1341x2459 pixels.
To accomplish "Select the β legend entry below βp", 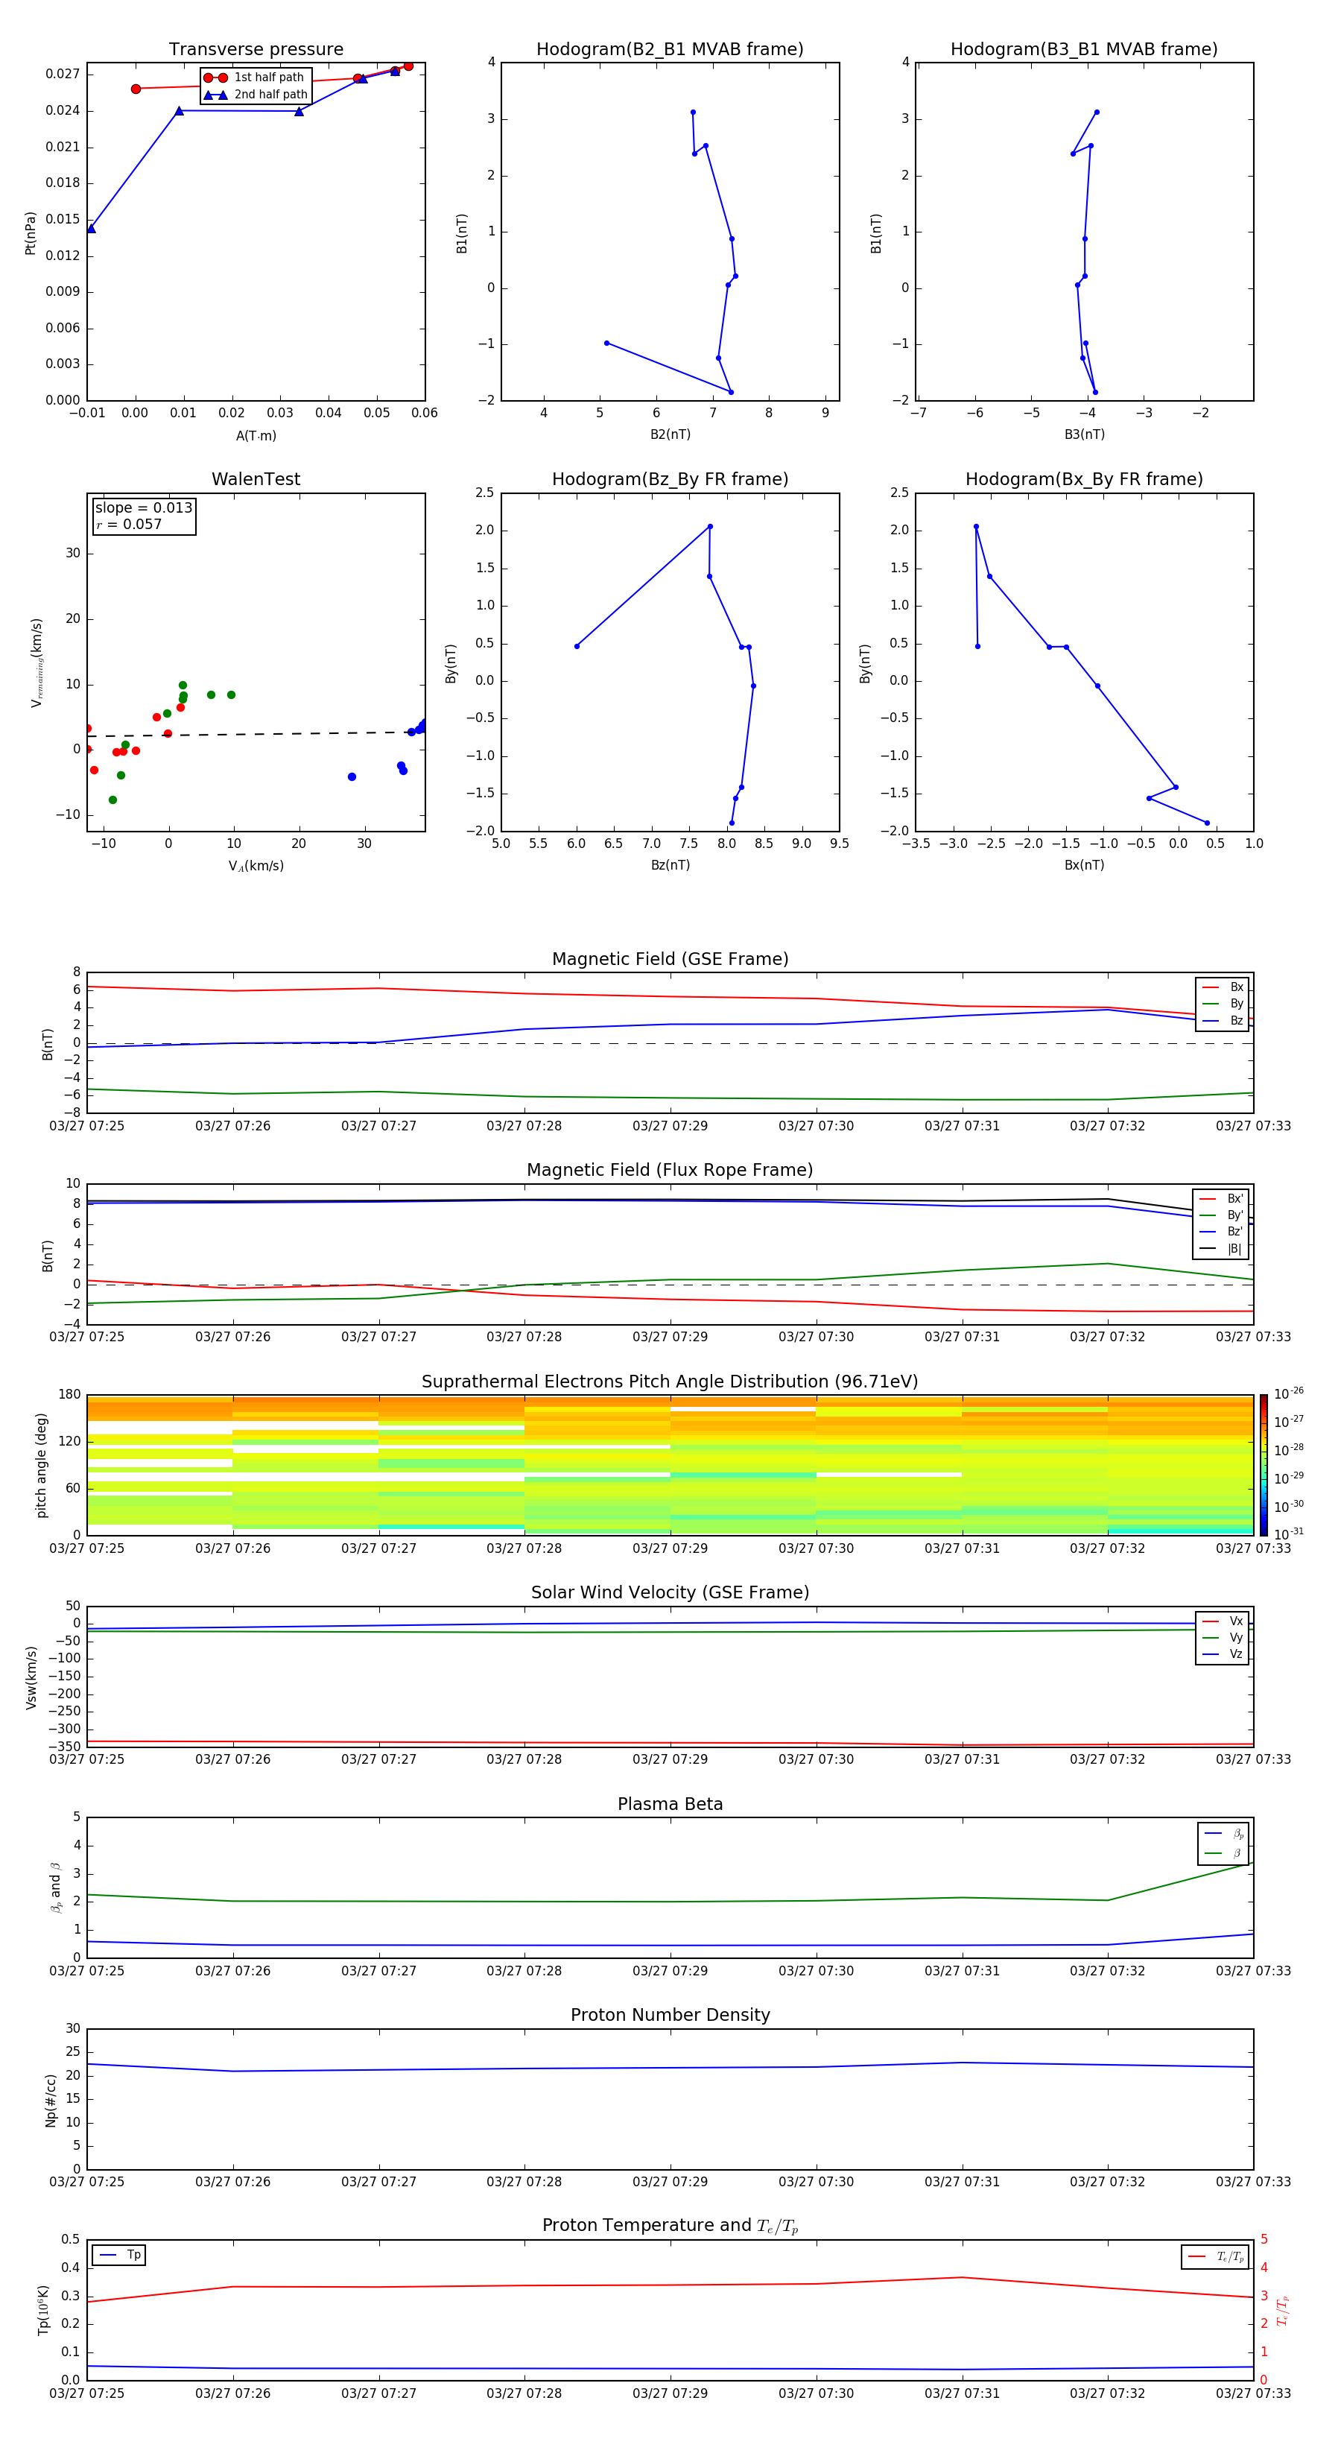I will pyautogui.click(x=1223, y=1853).
